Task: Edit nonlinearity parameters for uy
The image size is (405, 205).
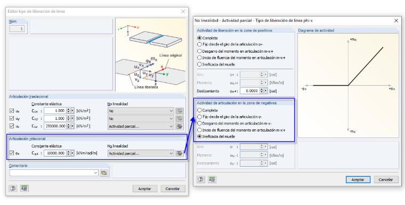Action: (x=179, y=119)
